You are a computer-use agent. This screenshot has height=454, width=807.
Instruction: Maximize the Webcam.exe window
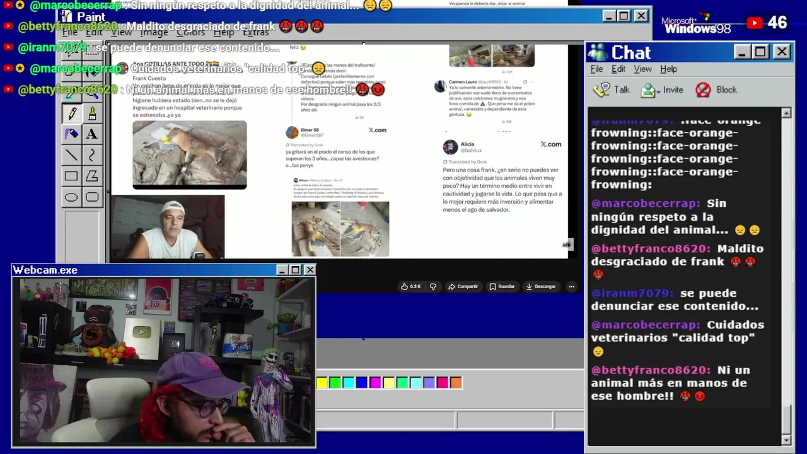(x=296, y=270)
